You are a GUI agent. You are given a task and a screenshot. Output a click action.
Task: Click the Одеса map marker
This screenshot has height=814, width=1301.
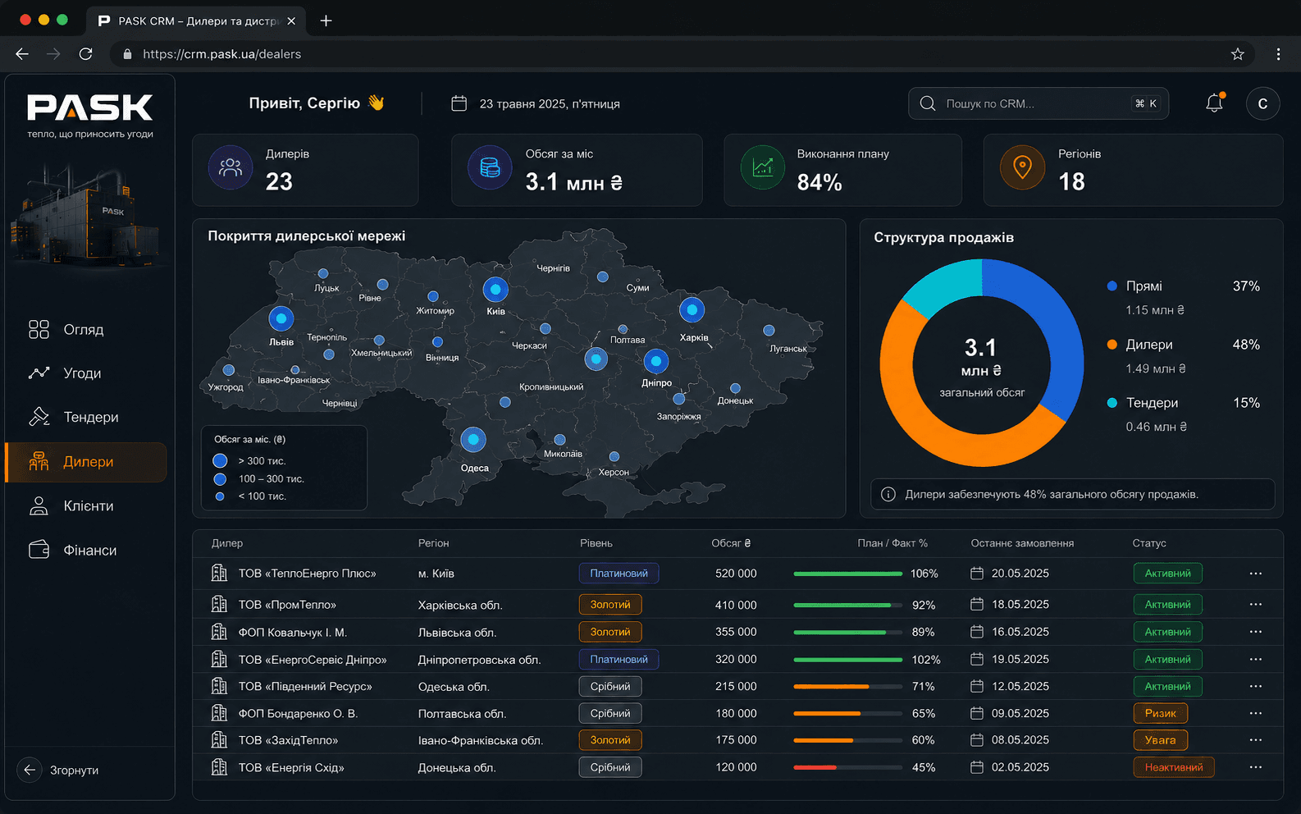pos(473,440)
